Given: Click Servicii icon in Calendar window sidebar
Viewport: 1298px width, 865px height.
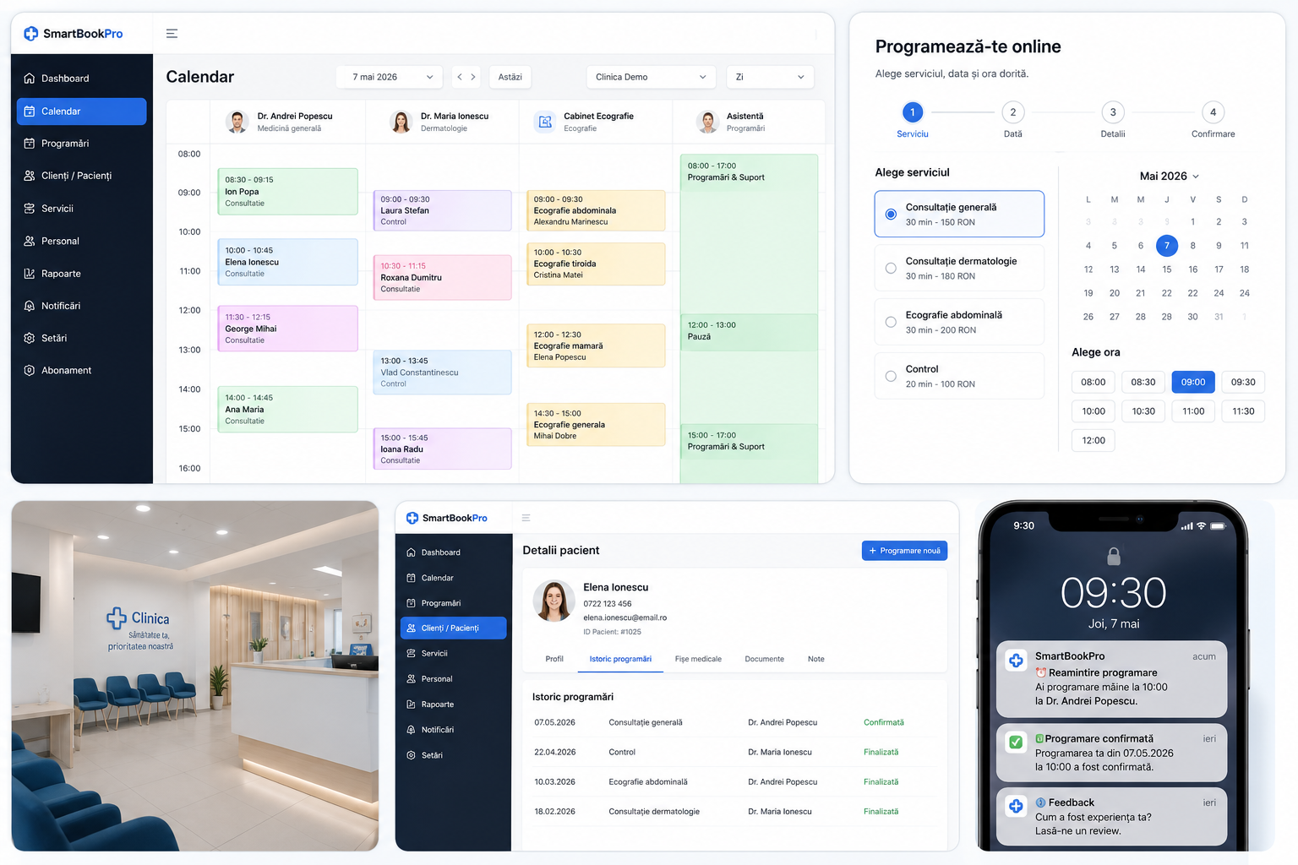Looking at the screenshot, I should click(x=30, y=209).
